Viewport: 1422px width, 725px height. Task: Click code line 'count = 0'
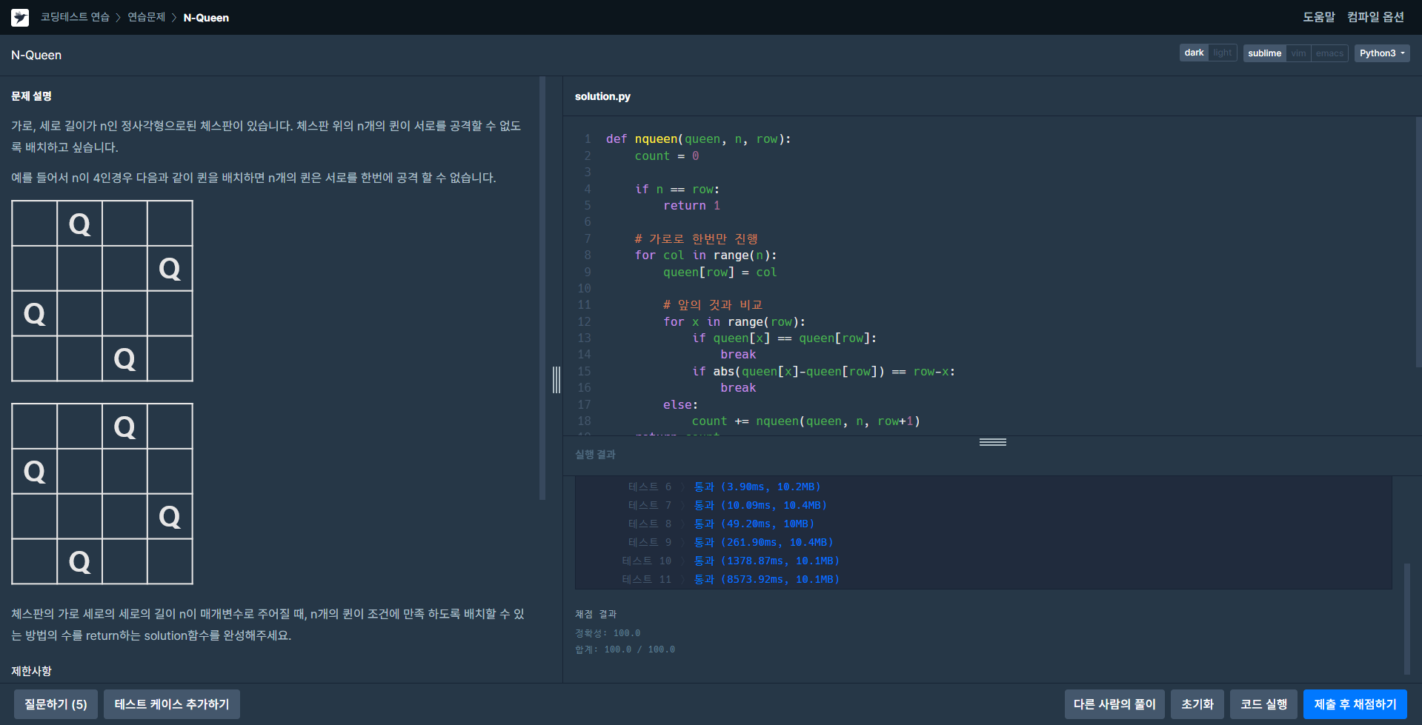(666, 156)
